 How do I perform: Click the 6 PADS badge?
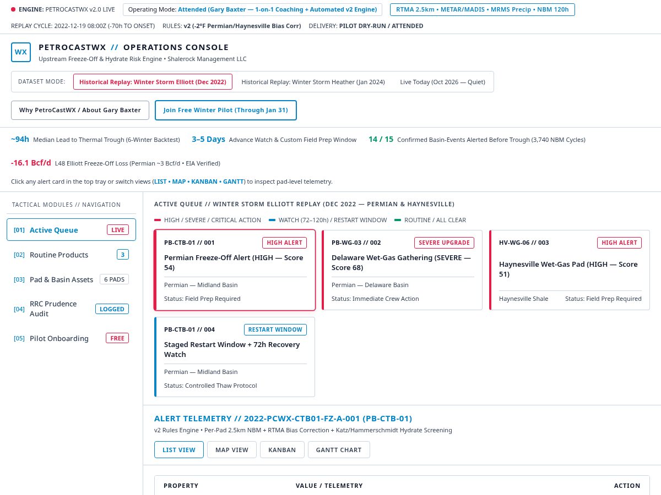click(114, 279)
